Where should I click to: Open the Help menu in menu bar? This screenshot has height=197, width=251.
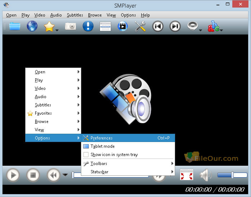pyautogui.click(x=145, y=15)
